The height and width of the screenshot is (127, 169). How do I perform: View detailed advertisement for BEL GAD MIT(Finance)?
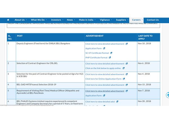[x=105, y=85]
